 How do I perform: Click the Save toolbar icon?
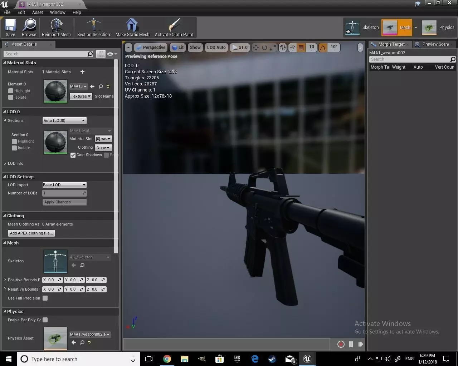point(10,28)
